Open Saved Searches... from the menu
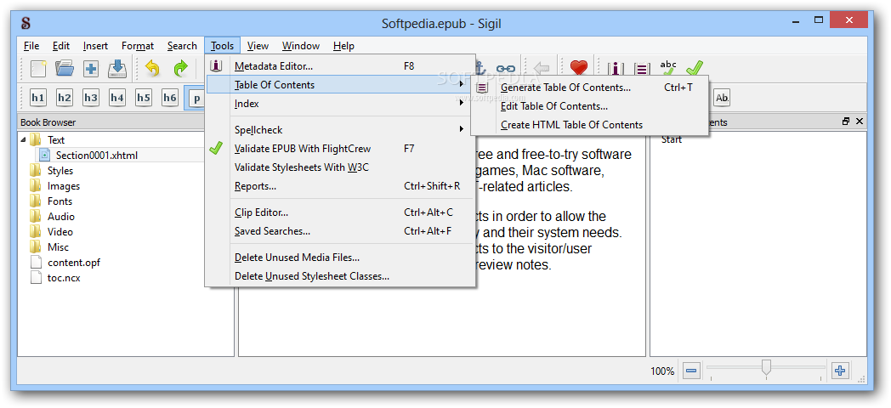This screenshot has height=408, width=891. 339,231
